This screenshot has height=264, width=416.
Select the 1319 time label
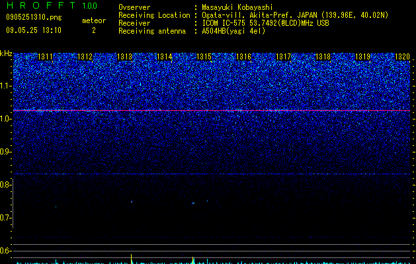(x=362, y=57)
